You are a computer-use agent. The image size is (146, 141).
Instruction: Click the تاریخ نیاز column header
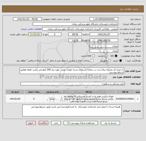[x=15, y=92]
